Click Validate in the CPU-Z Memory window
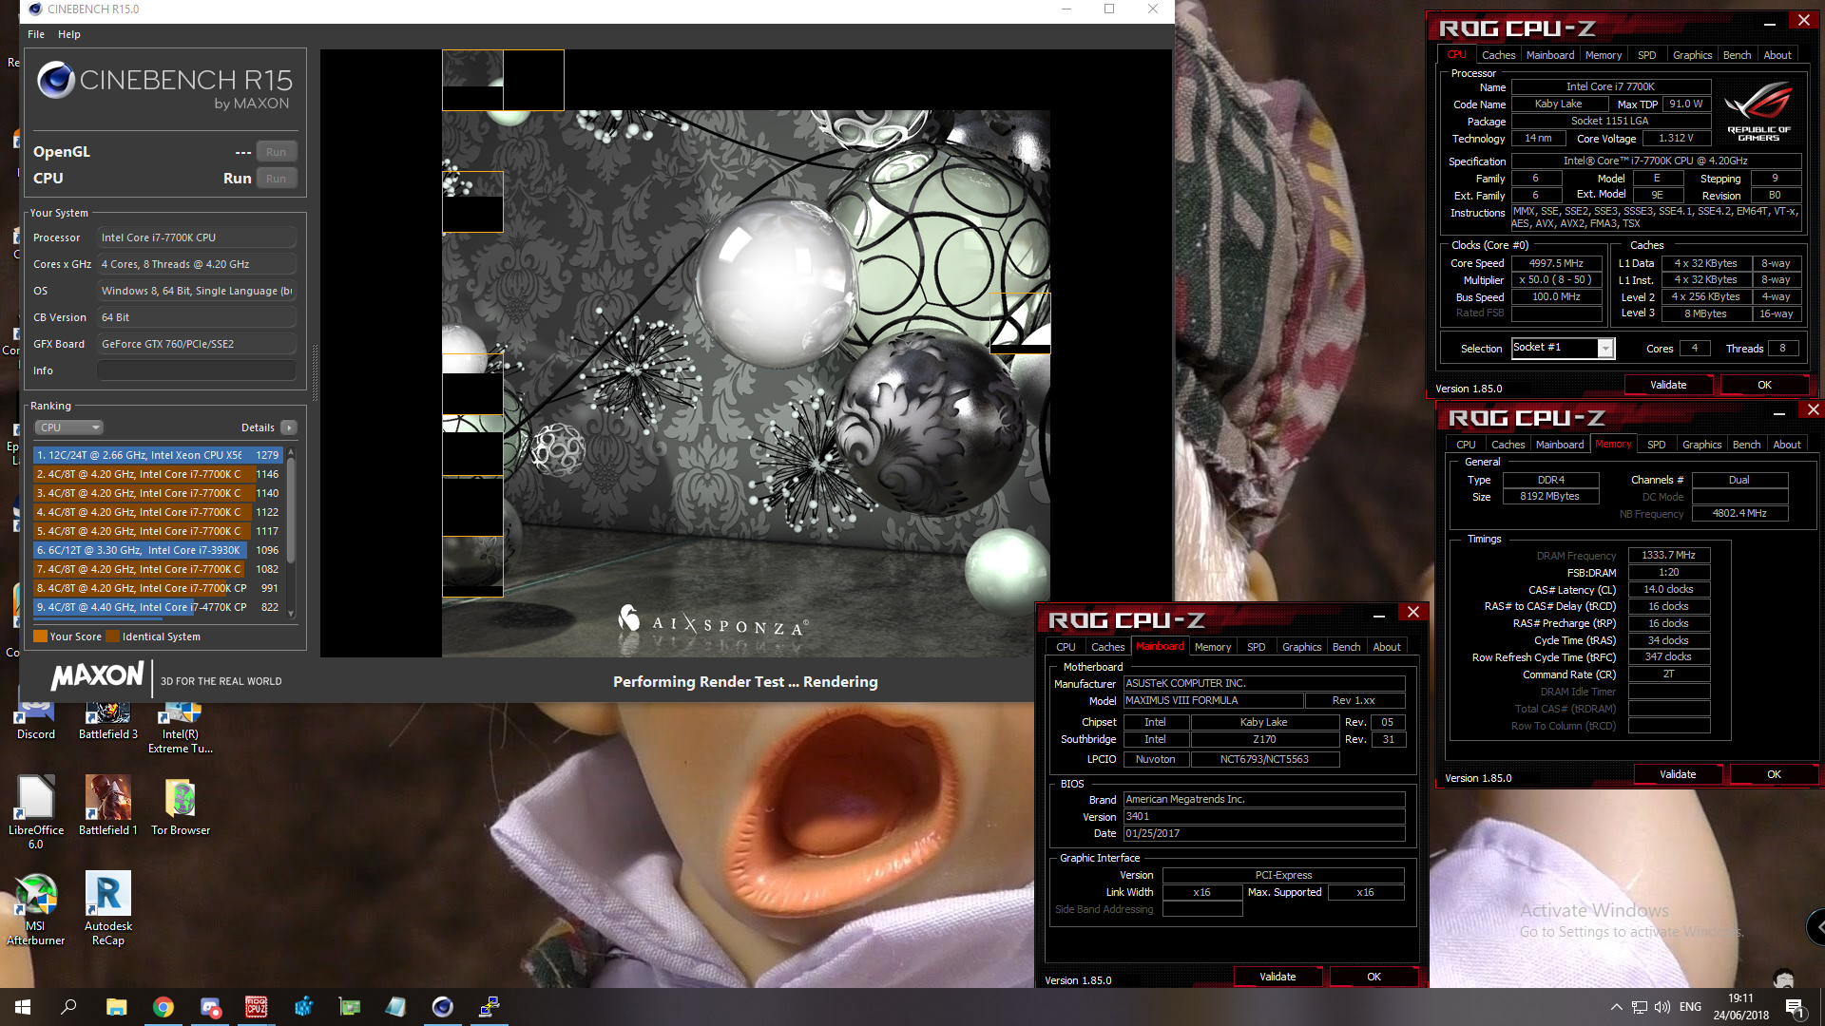This screenshot has width=1825, height=1026. [x=1678, y=774]
